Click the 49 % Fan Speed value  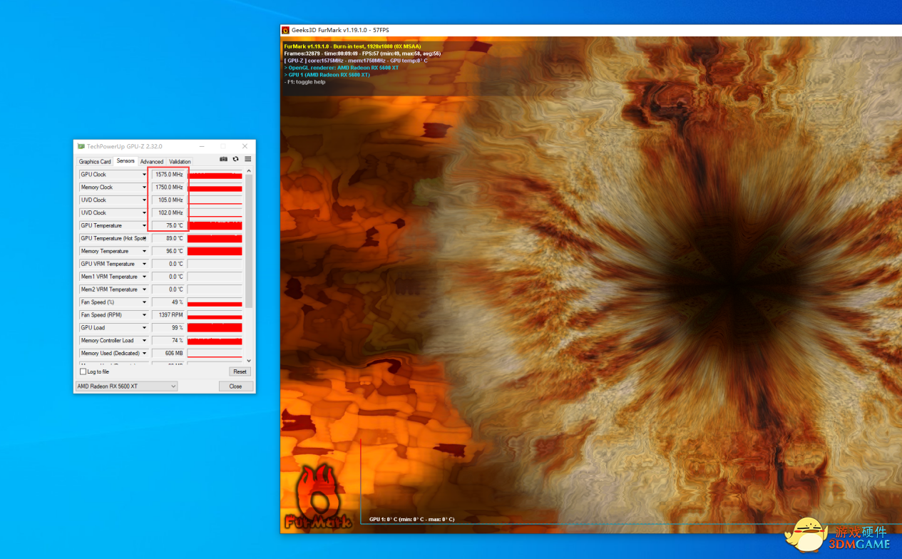[x=168, y=302]
